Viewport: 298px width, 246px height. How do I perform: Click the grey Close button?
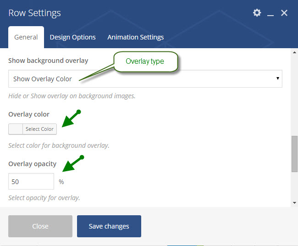pos(40,226)
